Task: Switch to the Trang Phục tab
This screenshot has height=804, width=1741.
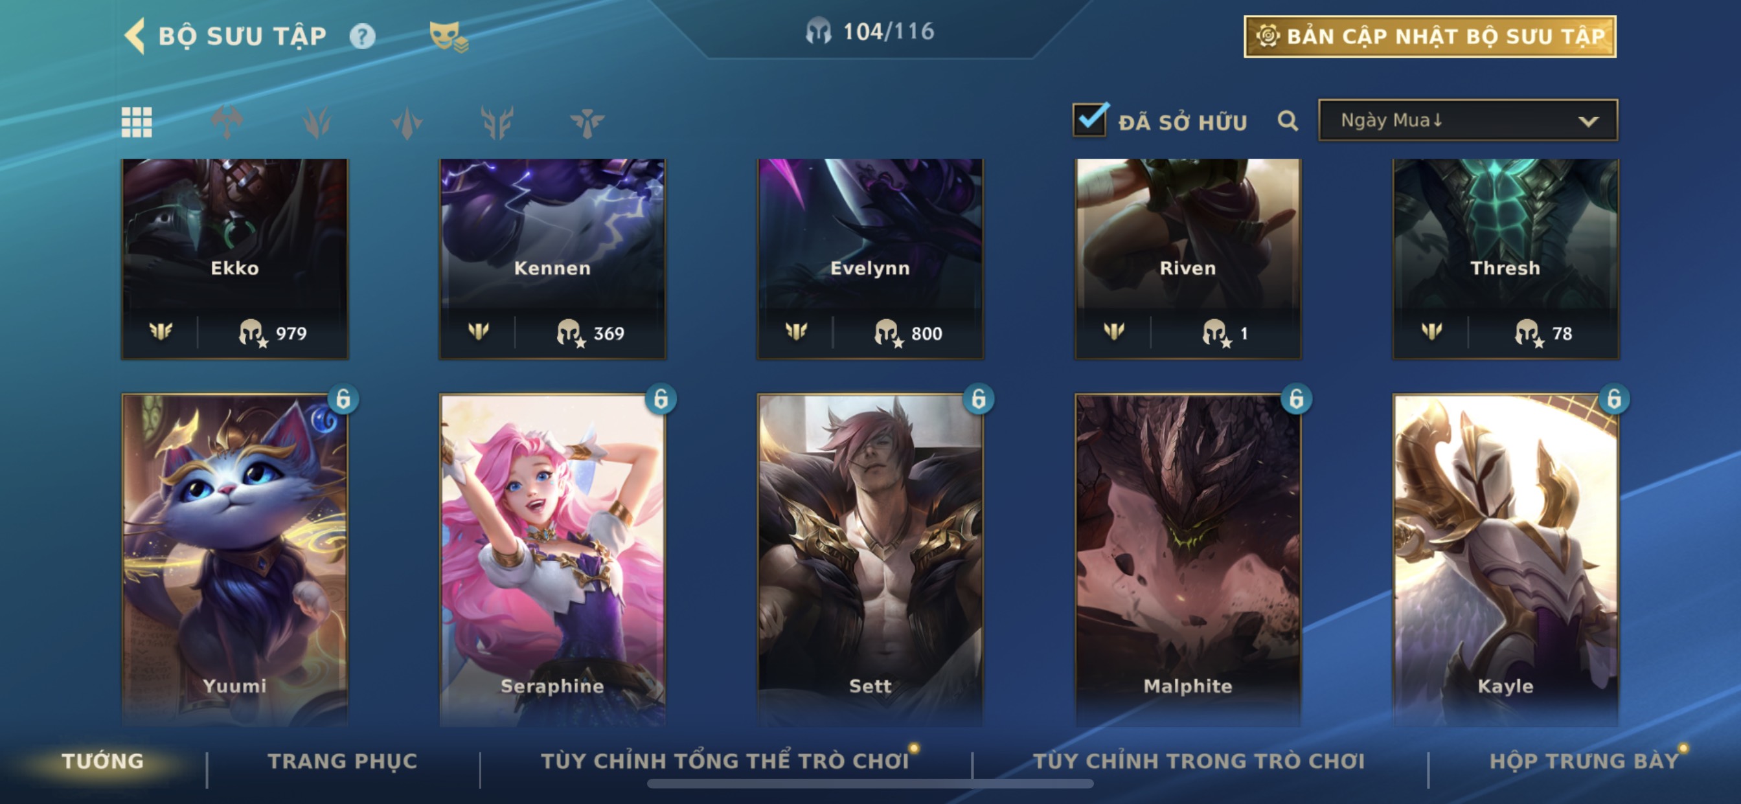Action: tap(342, 761)
